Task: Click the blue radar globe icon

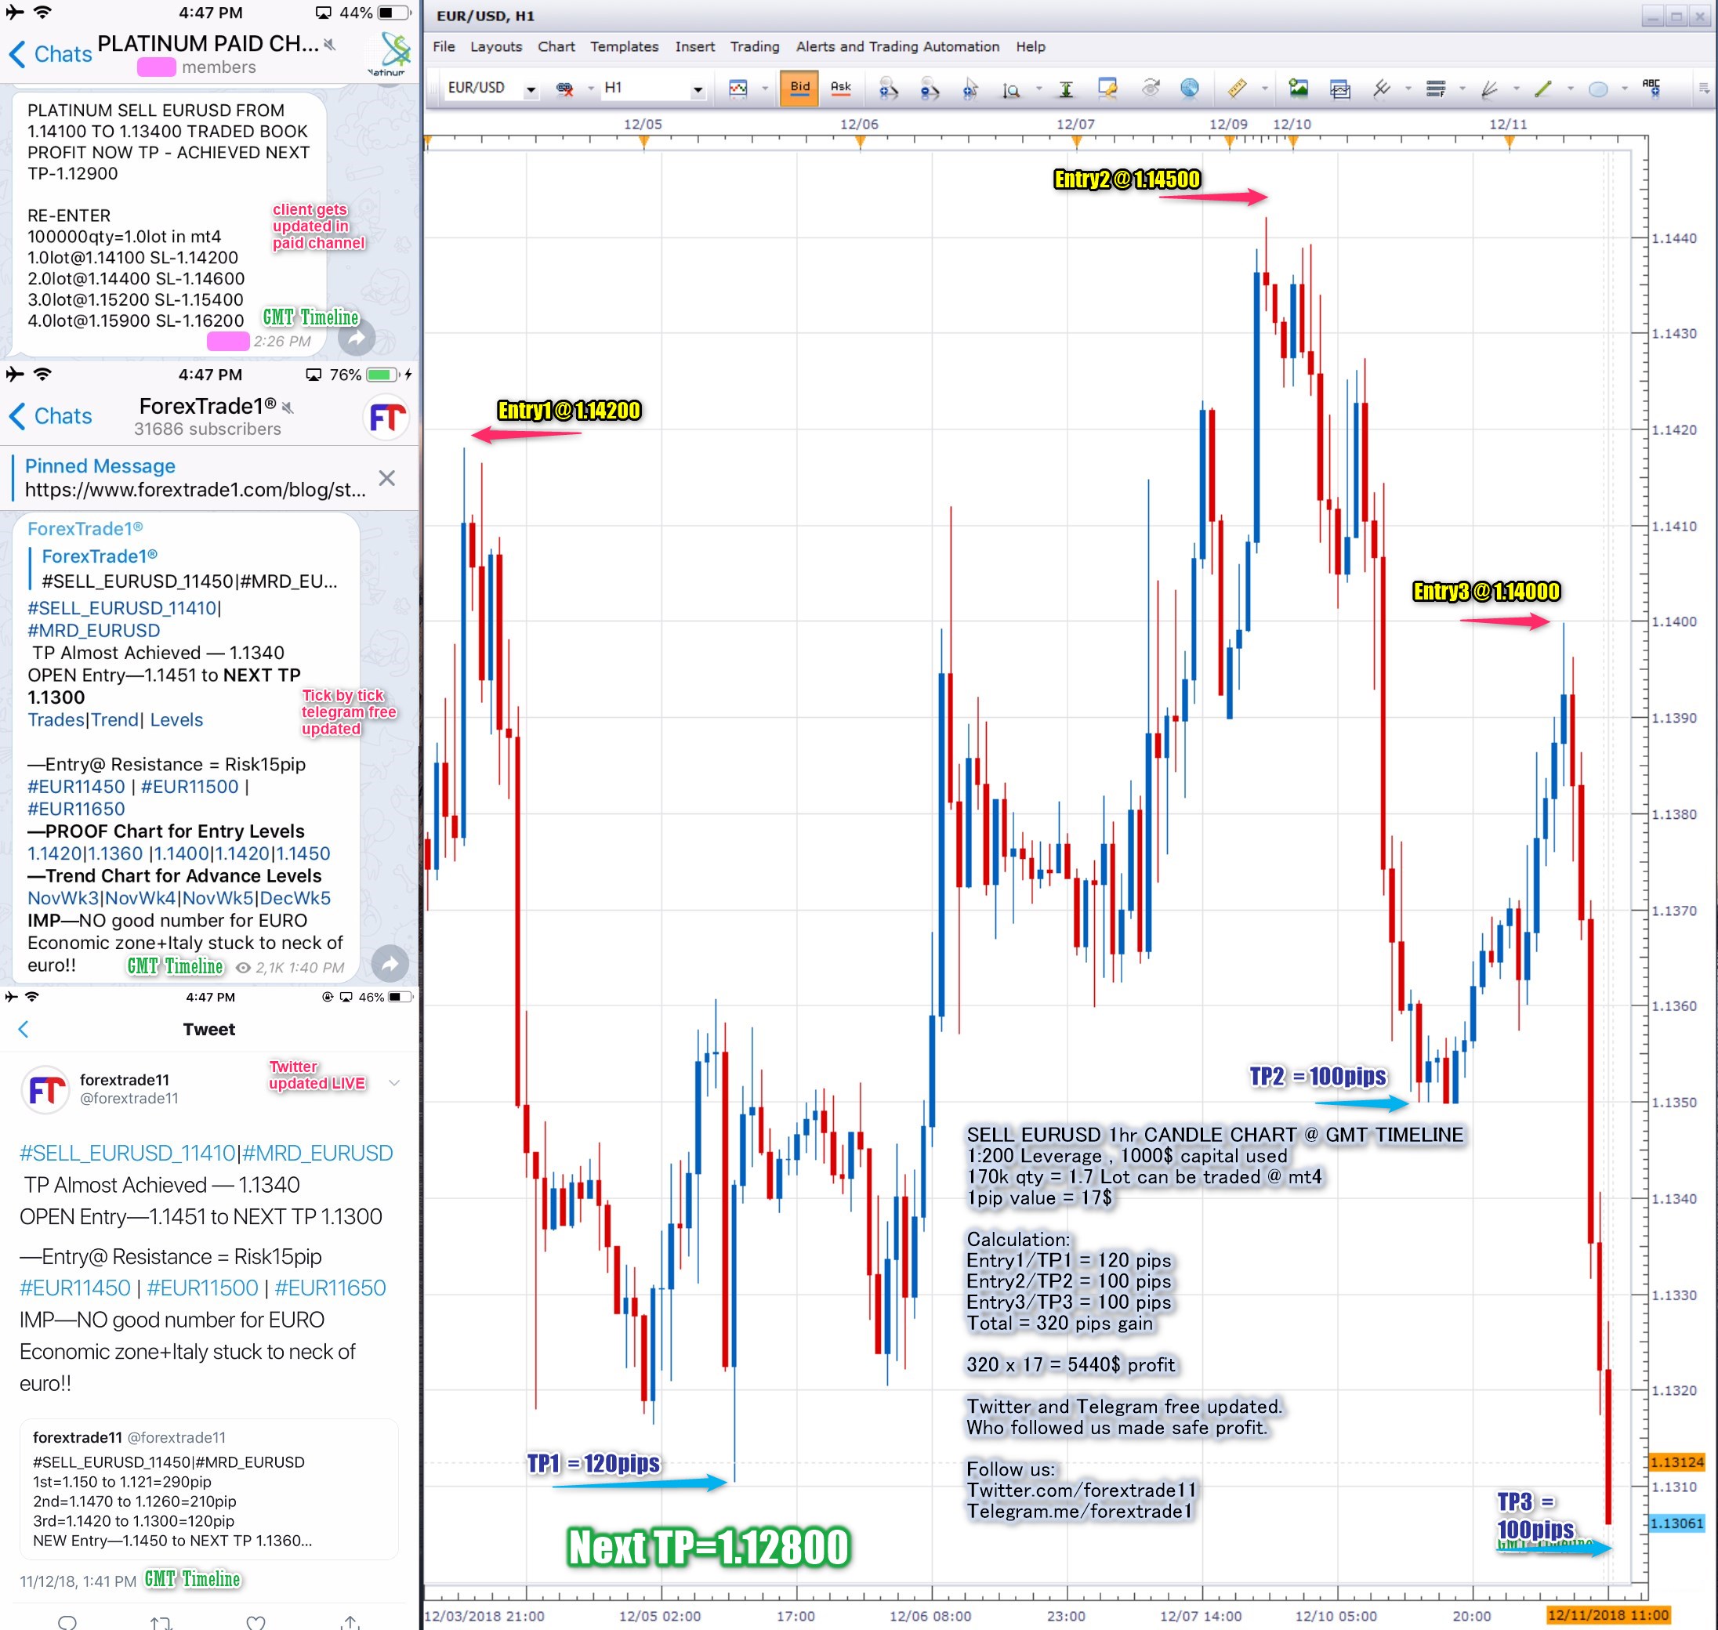Action: tap(1189, 88)
